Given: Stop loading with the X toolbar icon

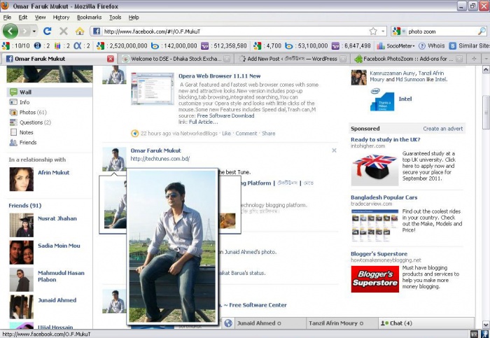Looking at the screenshot, I should point(64,31).
